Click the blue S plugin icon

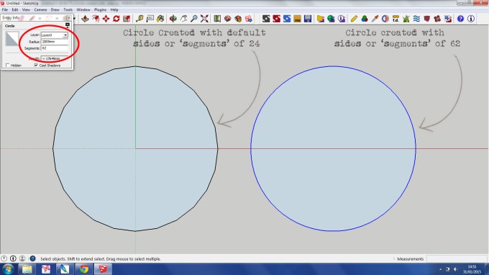coord(287,19)
